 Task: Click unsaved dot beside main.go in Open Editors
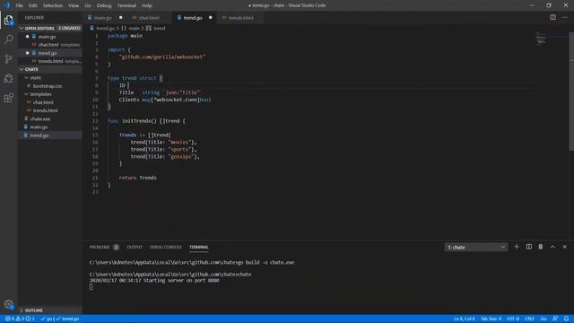[28, 37]
